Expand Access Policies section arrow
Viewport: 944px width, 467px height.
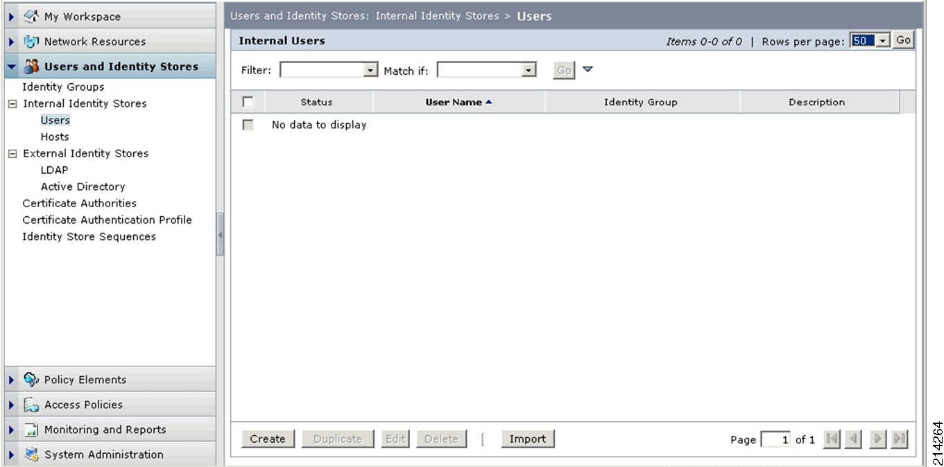click(x=12, y=405)
